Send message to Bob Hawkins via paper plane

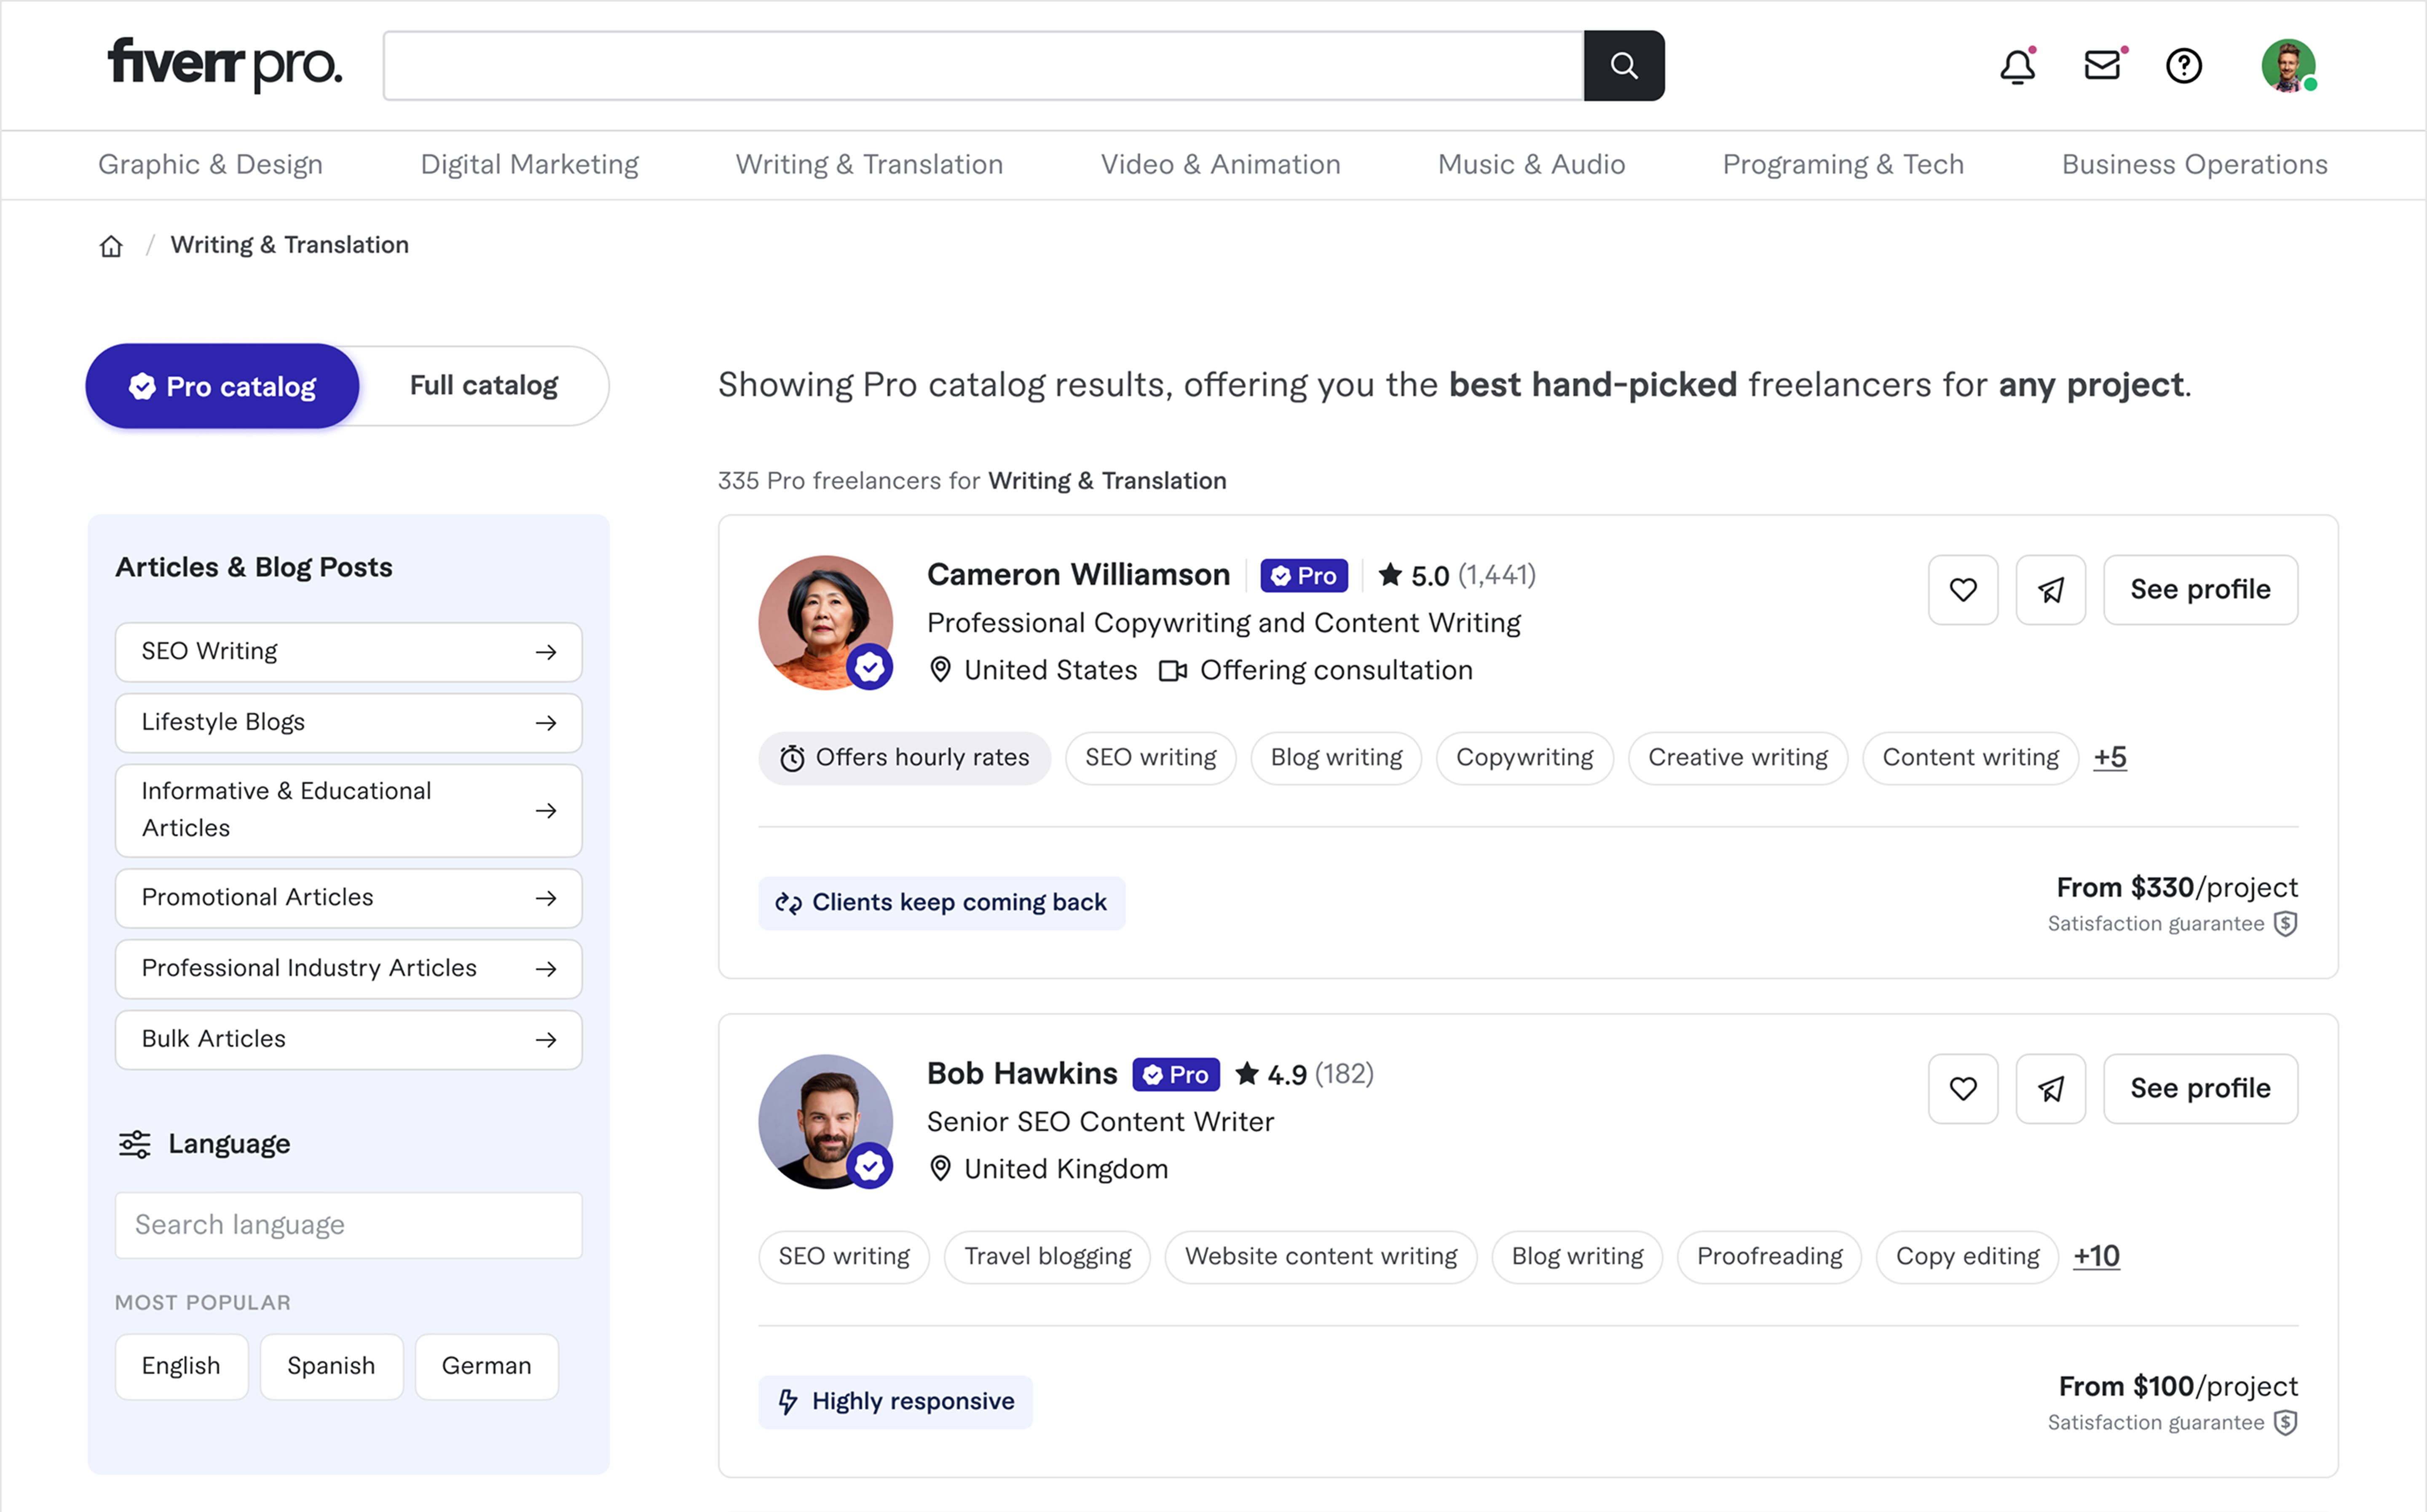(2050, 1089)
